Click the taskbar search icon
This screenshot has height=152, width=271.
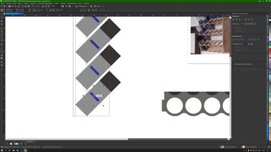coord(6,150)
